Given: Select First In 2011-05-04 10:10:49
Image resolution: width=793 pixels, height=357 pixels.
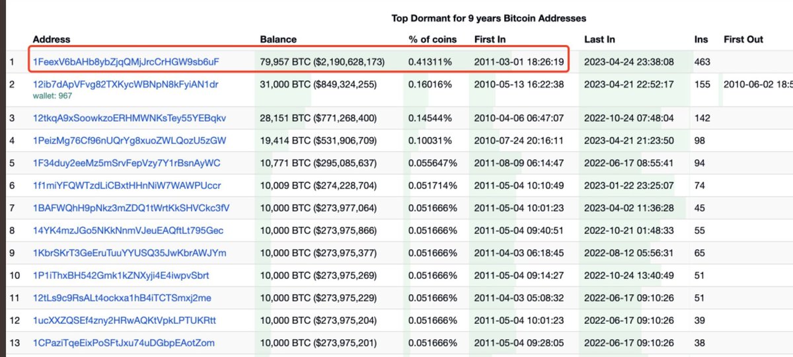Looking at the screenshot, I should pos(519,186).
